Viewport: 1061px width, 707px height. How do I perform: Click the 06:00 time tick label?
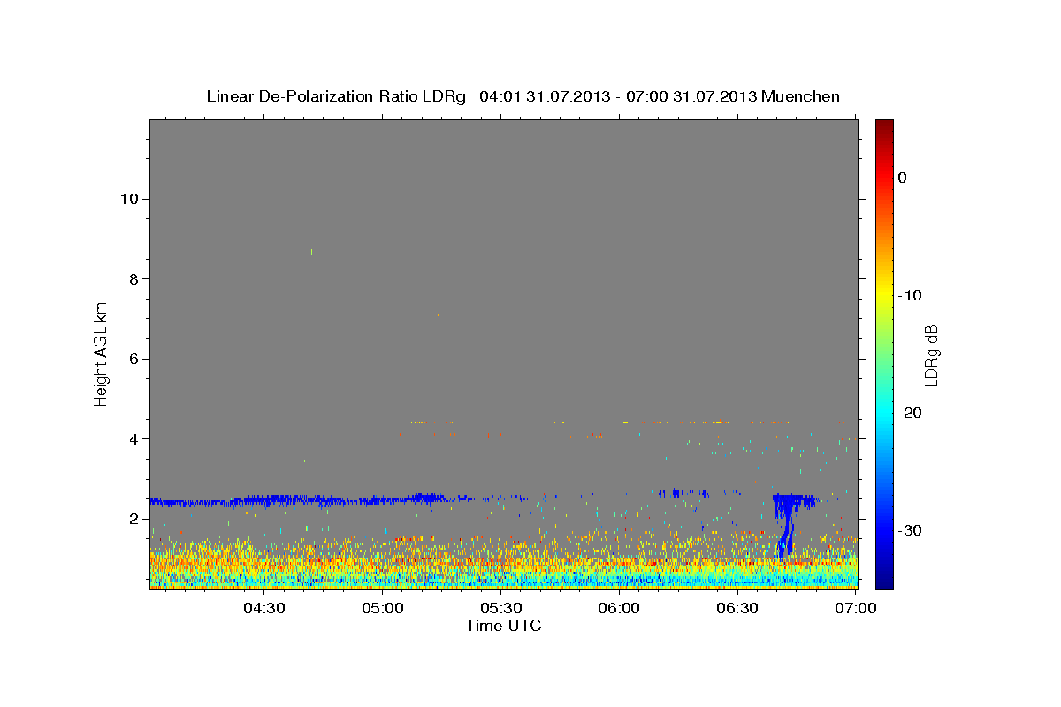(619, 609)
